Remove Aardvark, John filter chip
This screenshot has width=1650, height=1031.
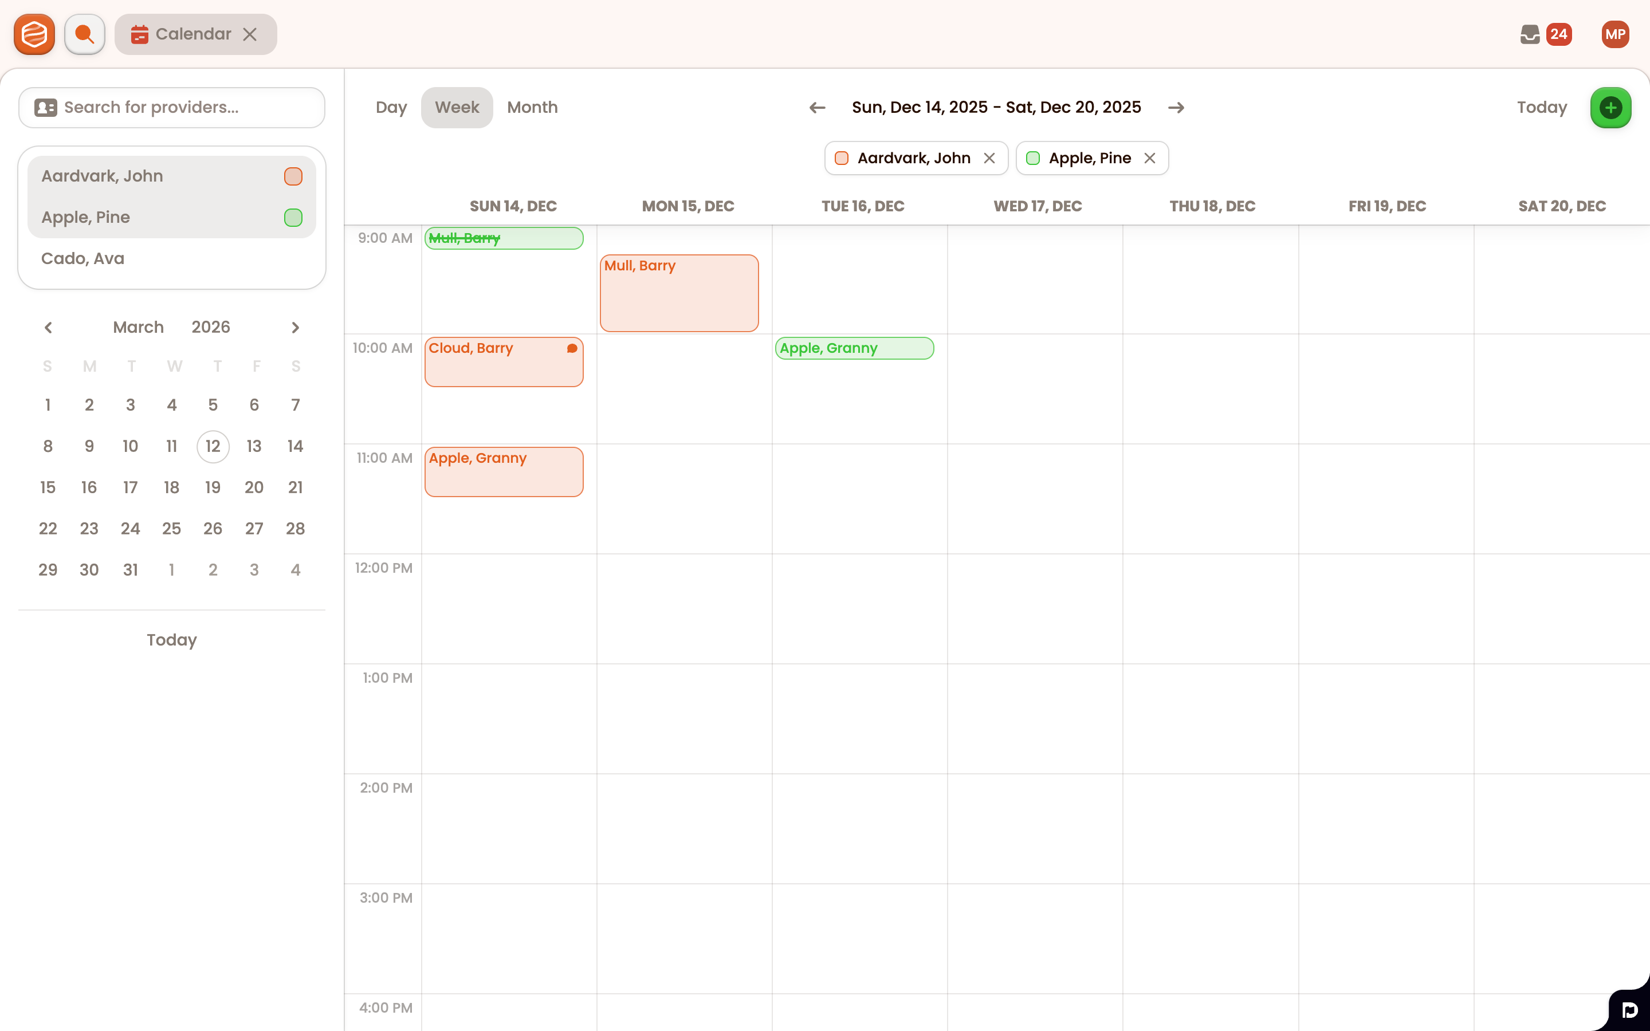click(989, 158)
